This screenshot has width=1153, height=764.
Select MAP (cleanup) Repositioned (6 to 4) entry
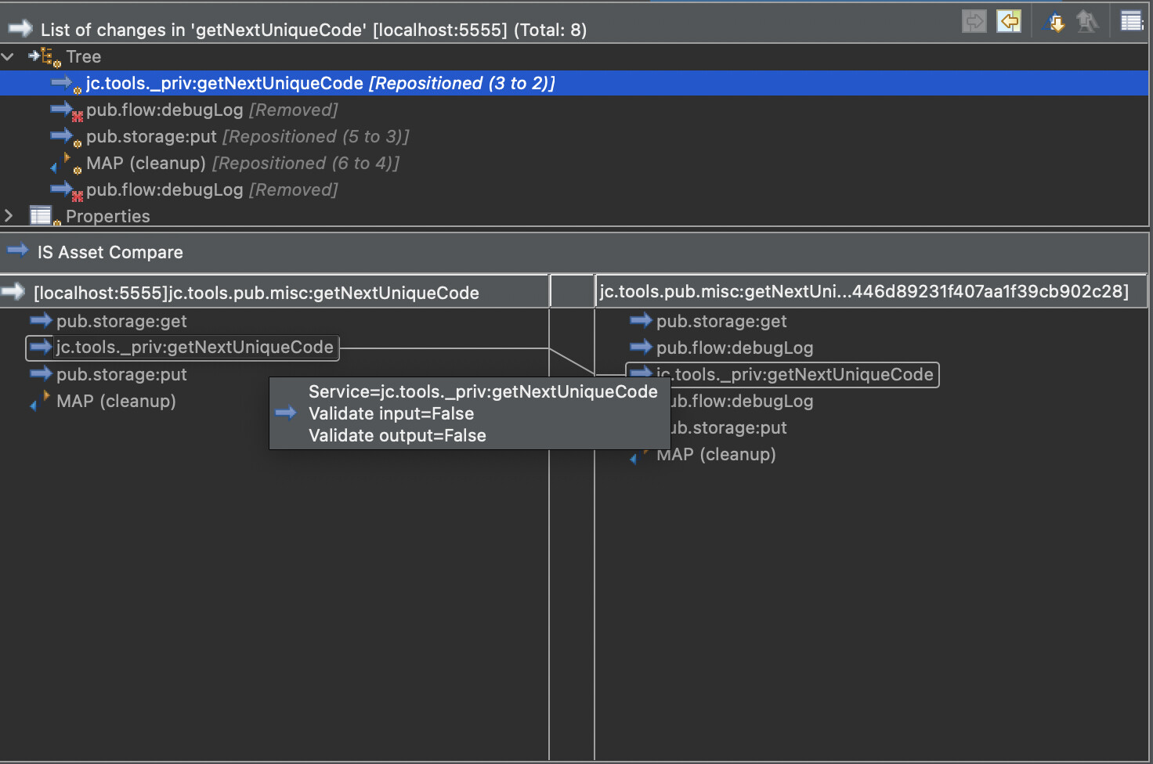pos(242,163)
